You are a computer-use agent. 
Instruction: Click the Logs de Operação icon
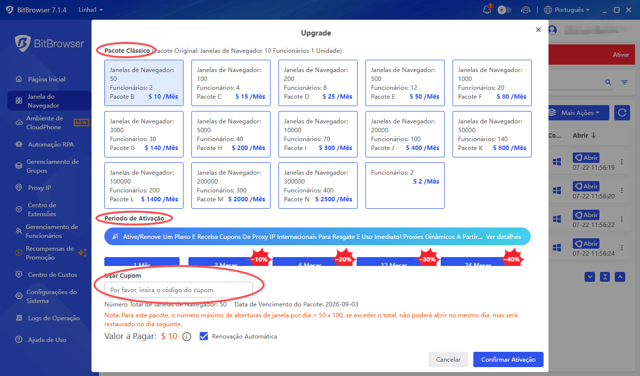(19, 318)
